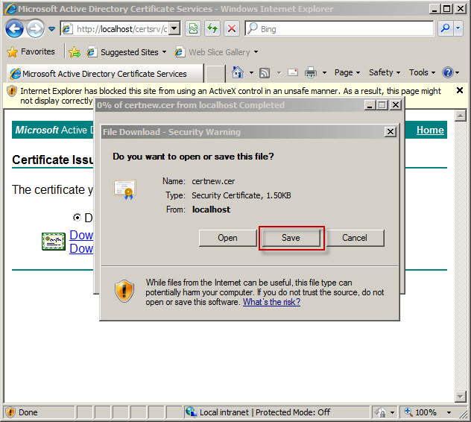Screen dimensions: 471x422
Task: Click the first Download certificate link
Action: point(81,235)
